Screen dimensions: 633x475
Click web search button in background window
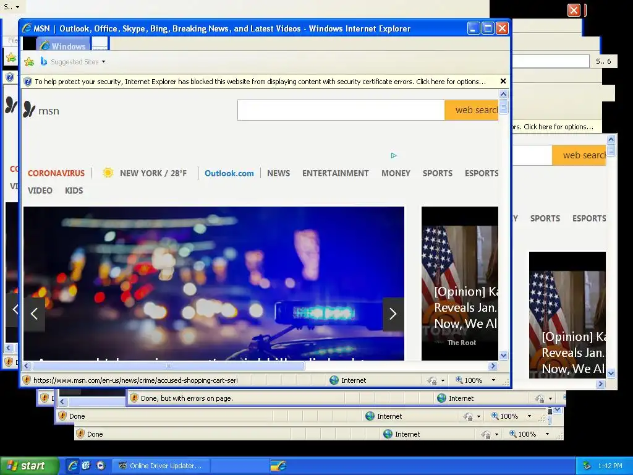point(579,155)
